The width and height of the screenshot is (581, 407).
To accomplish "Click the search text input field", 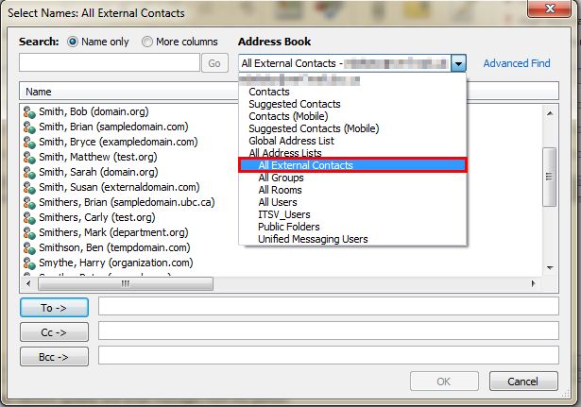I will click(x=109, y=63).
